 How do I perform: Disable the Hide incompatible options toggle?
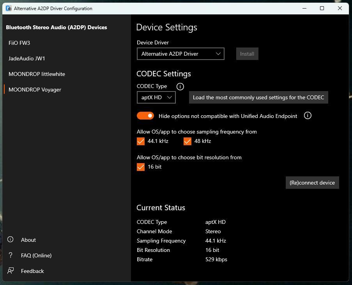click(145, 116)
